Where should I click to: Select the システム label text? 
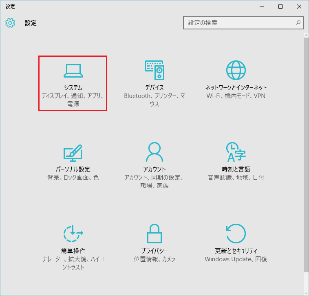pos(73,88)
